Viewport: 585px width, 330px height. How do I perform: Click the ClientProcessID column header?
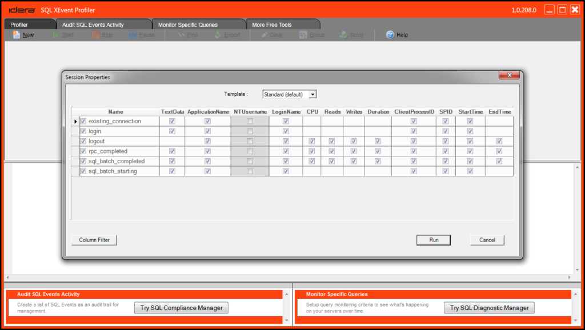coord(414,112)
